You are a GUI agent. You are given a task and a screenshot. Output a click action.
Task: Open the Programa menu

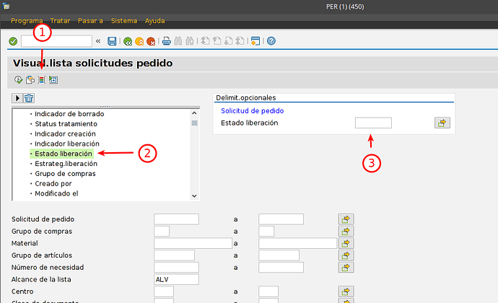click(27, 21)
